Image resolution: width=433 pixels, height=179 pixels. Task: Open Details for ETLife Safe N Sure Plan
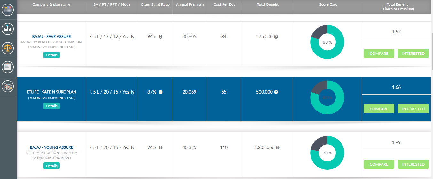point(51,106)
